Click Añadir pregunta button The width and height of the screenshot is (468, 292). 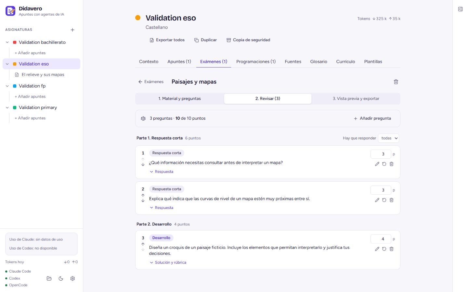(x=372, y=118)
